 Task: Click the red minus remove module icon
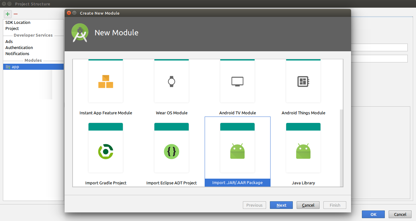[16, 14]
